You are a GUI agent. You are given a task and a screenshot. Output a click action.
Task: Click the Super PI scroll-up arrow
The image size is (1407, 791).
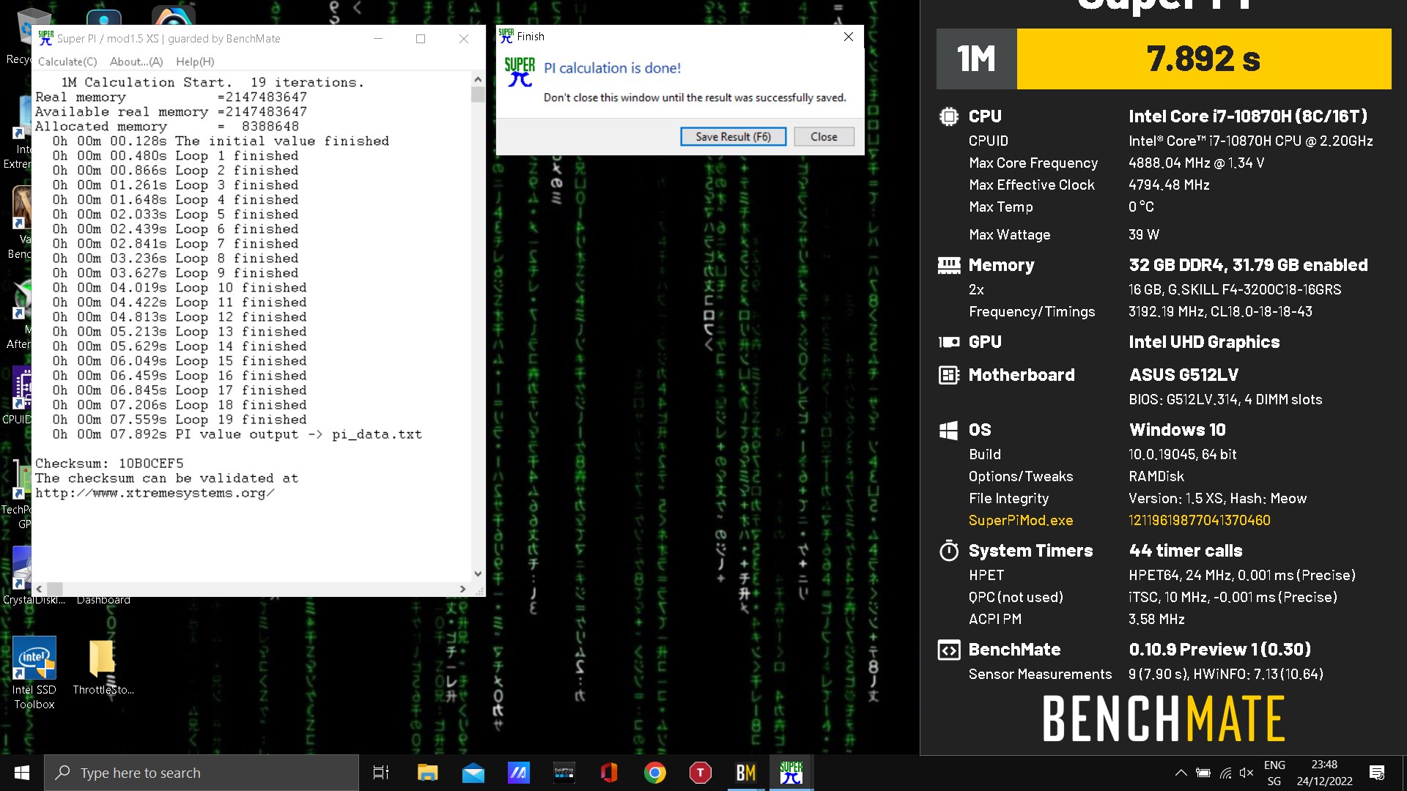[x=478, y=79]
